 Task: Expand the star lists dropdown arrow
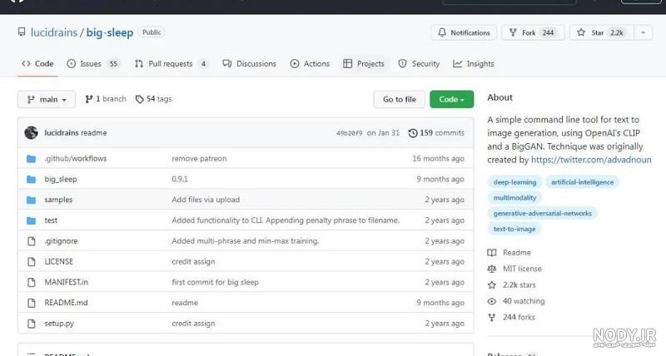pos(643,32)
